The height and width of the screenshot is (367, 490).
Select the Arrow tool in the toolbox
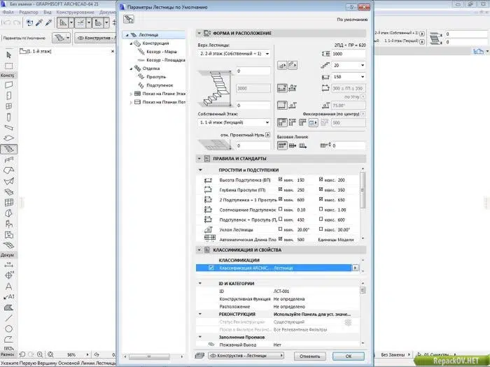(x=8, y=55)
